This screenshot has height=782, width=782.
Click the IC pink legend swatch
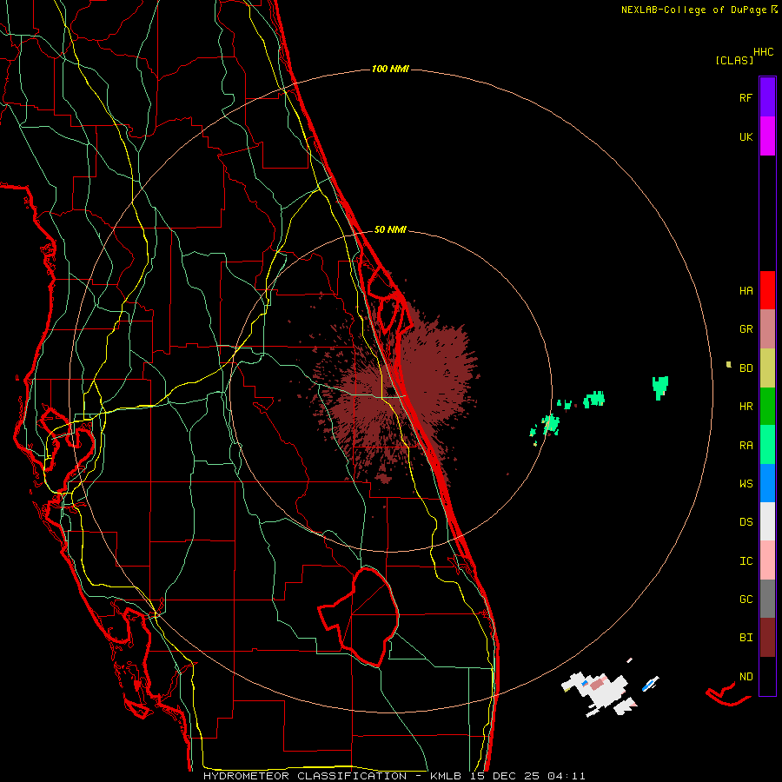767,560
